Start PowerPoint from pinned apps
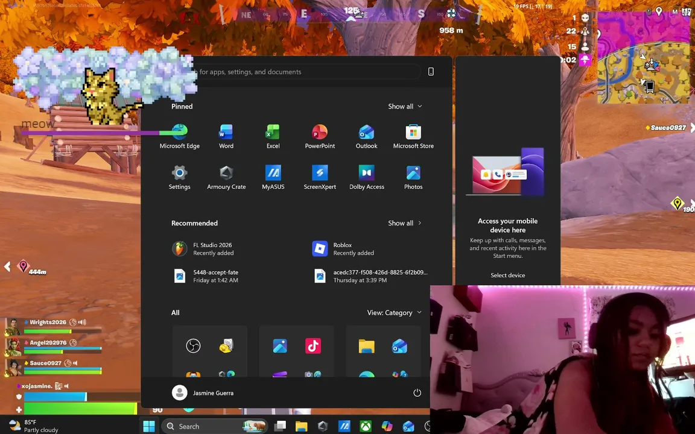Viewport: 695px width, 434px height. pyautogui.click(x=320, y=136)
